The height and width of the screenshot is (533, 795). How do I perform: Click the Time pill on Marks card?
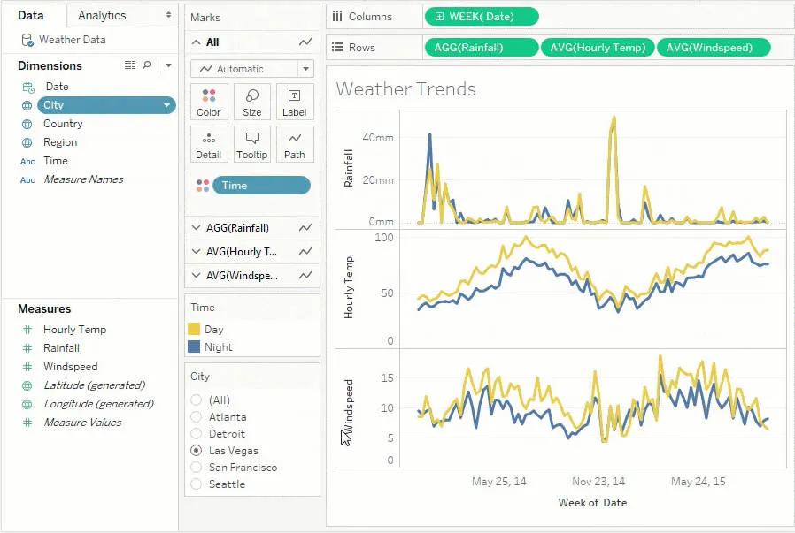click(262, 186)
